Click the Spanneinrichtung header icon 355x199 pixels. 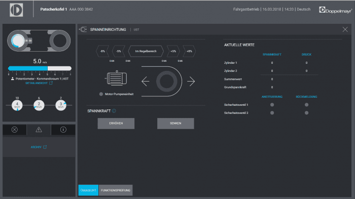83,29
